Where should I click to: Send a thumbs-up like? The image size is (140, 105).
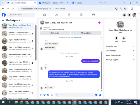point(101,95)
